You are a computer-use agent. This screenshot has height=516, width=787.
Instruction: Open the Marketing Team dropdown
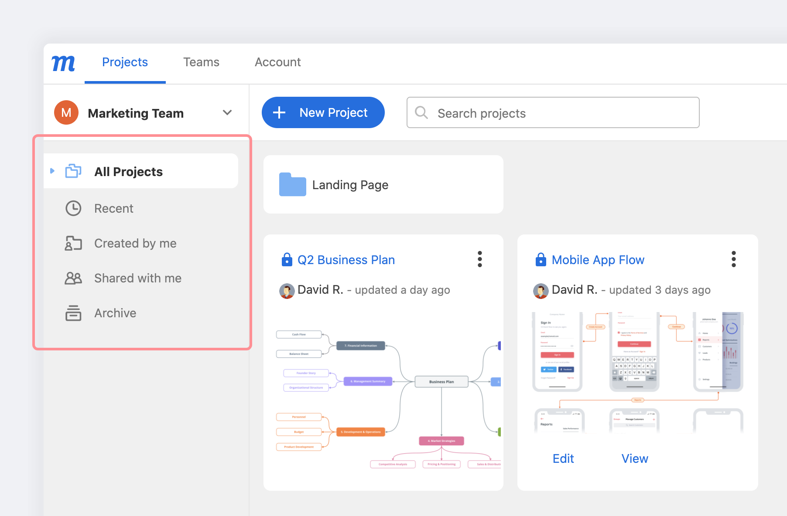click(227, 112)
